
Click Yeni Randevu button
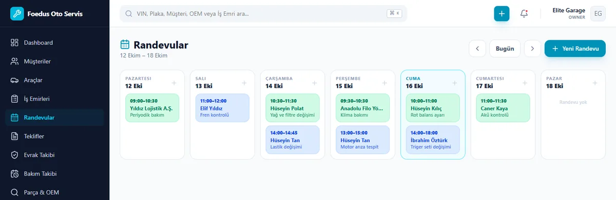point(575,49)
